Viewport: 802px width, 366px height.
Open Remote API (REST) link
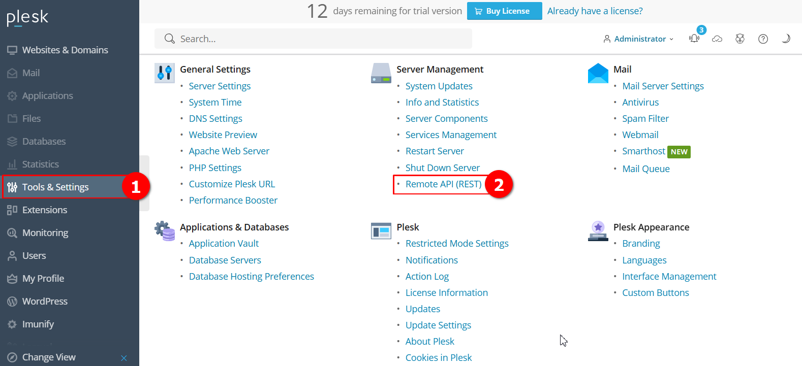pos(444,184)
